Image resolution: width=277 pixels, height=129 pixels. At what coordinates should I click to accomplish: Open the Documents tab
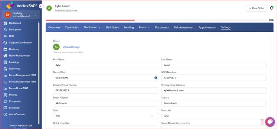tap(162, 28)
